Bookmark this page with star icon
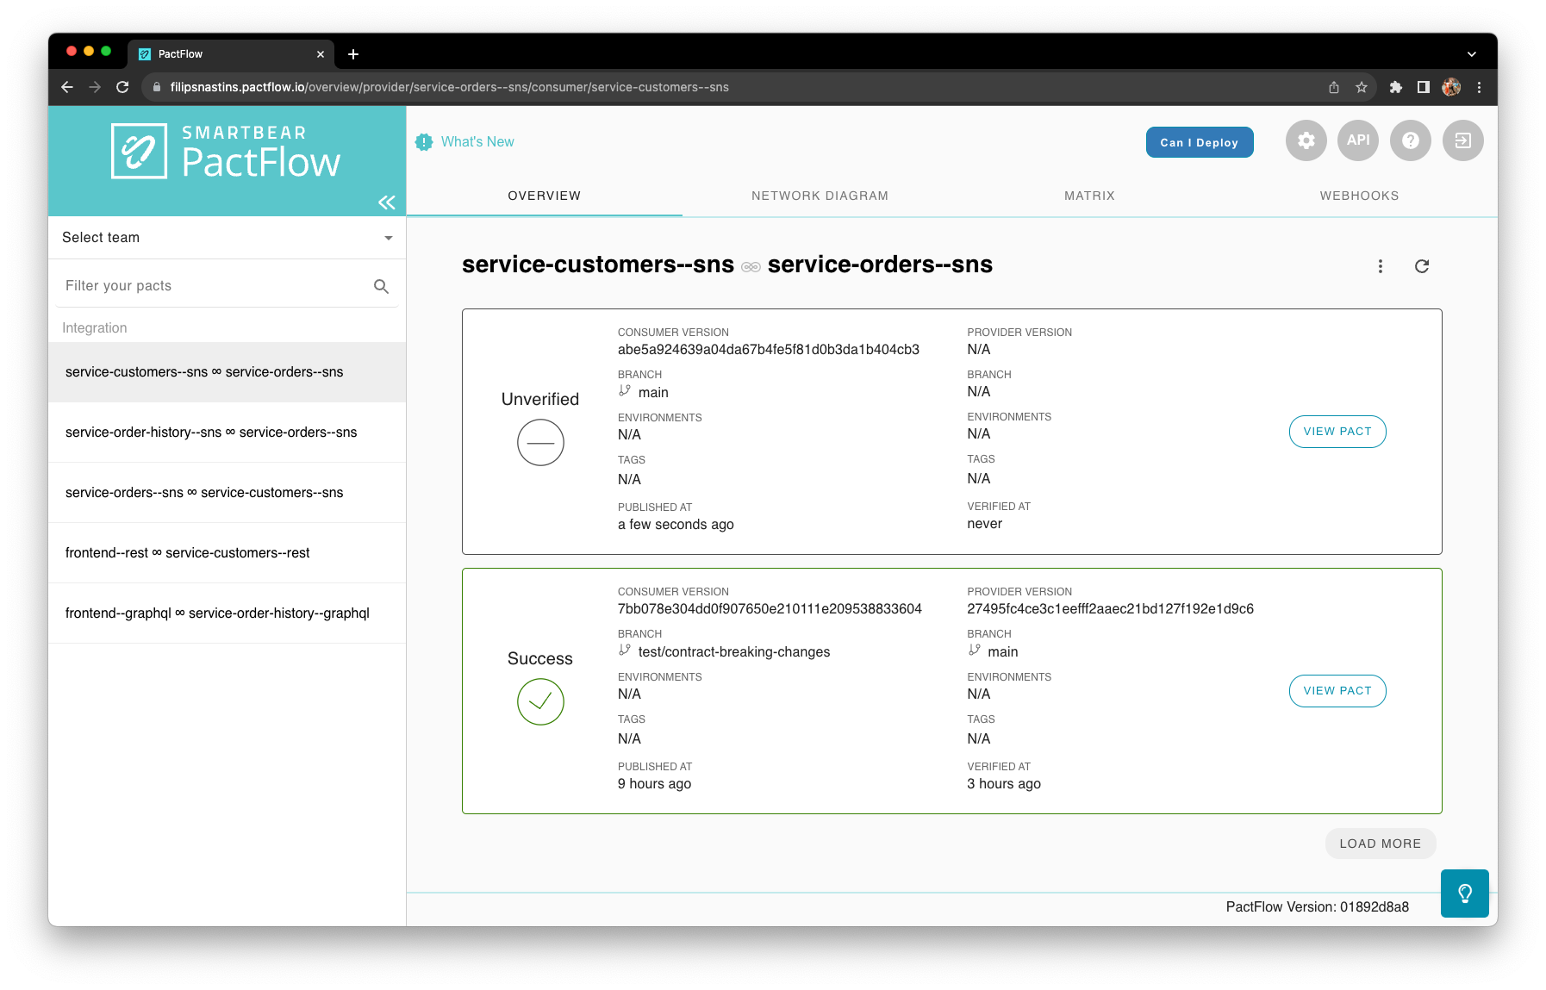 1362,87
